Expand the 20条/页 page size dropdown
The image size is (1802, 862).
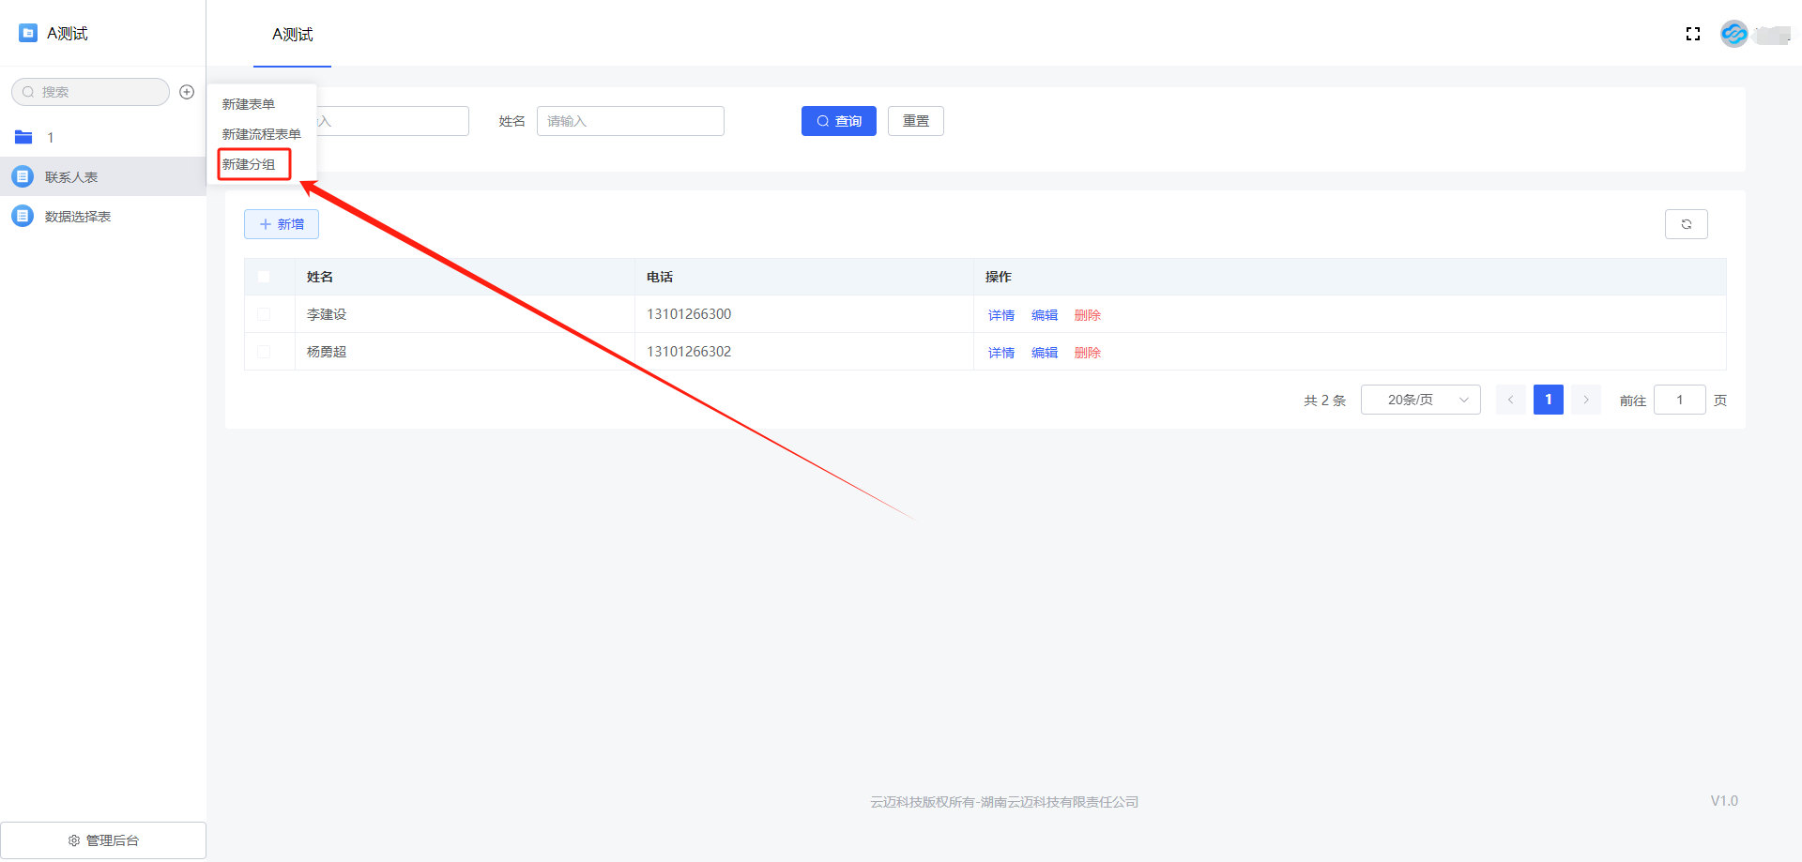[x=1420, y=400]
